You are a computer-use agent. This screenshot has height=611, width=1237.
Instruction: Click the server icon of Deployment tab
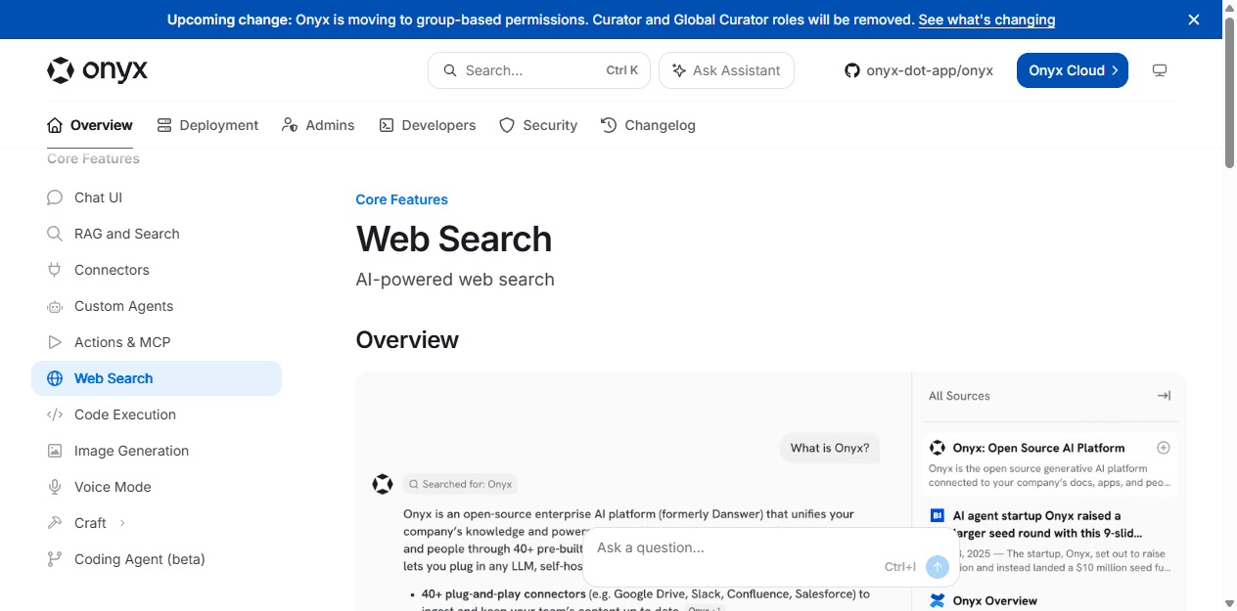pos(164,125)
